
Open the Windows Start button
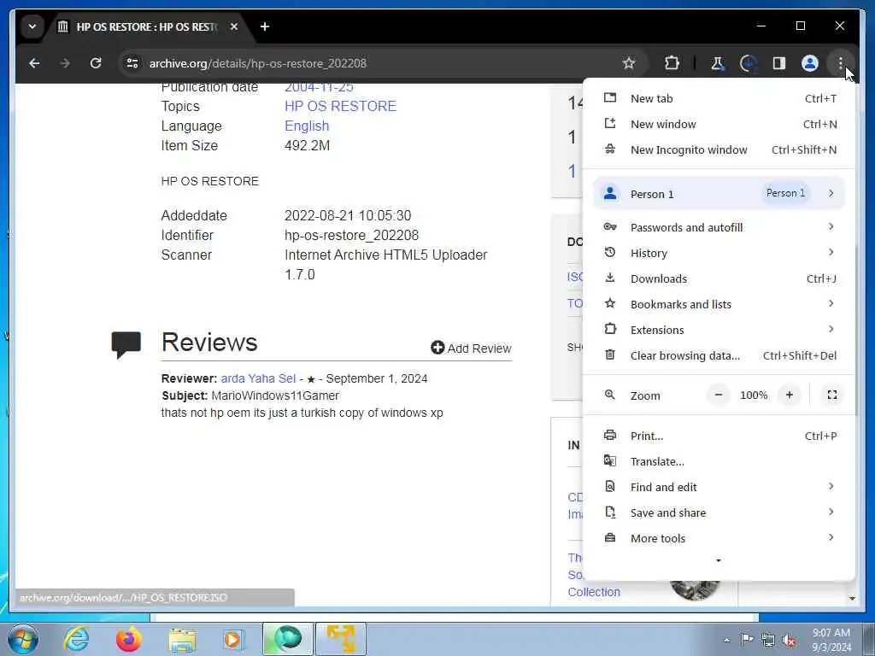tap(23, 639)
